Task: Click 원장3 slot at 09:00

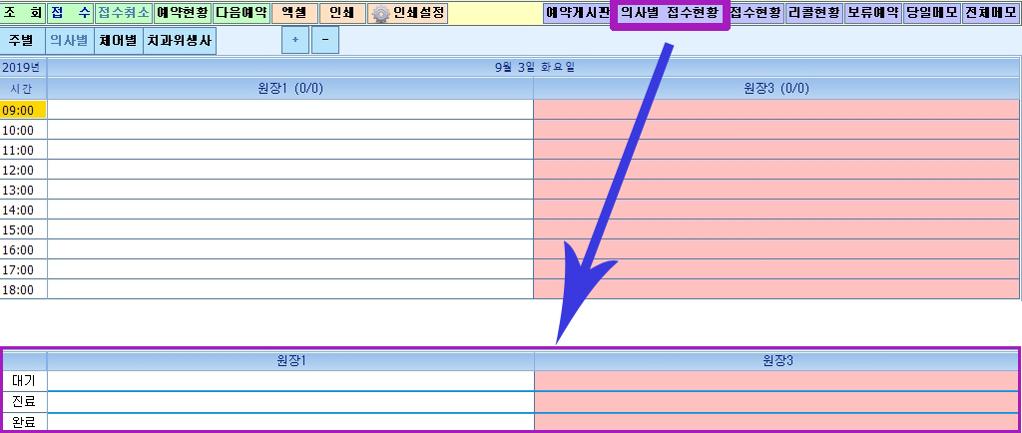Action: 776,110
